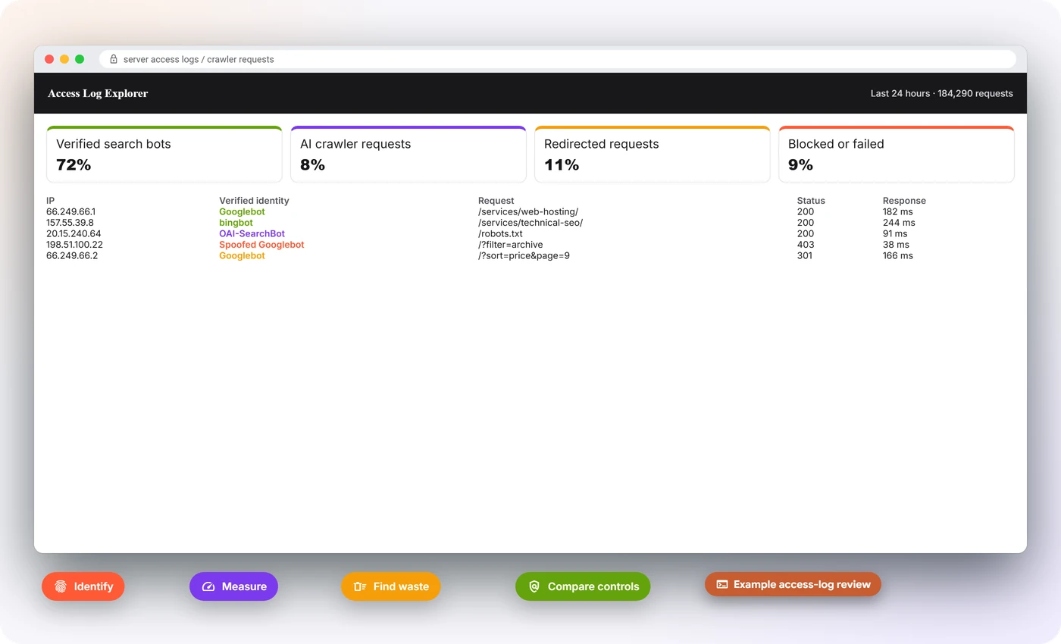Click the shield icon on Compare controls
The image size is (1061, 644).
click(534, 586)
